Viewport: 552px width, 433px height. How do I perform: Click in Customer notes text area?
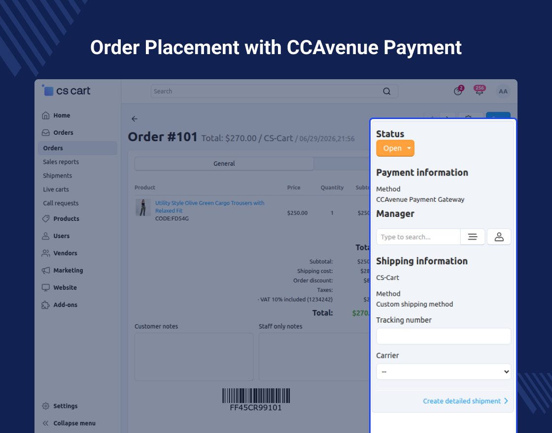point(194,357)
